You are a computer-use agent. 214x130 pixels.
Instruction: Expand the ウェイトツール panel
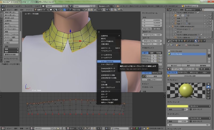(11, 59)
